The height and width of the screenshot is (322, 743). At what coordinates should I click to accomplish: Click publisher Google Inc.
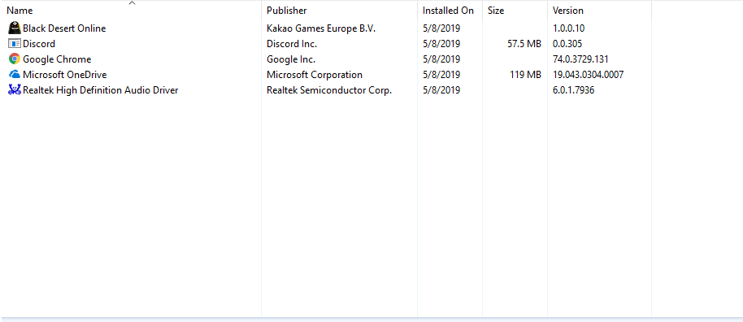(291, 59)
